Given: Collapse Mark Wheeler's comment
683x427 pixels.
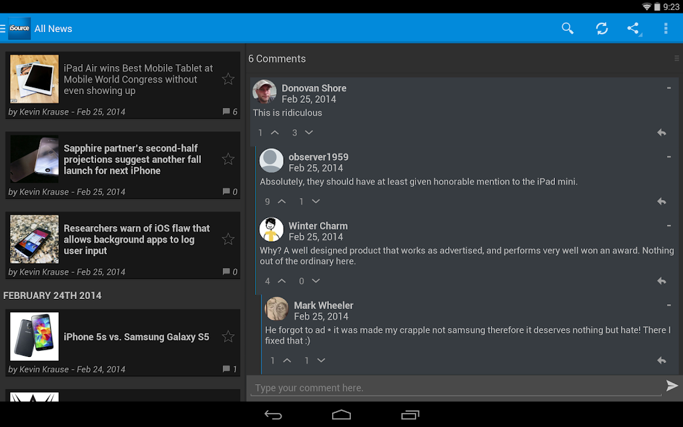Looking at the screenshot, I should (668, 306).
